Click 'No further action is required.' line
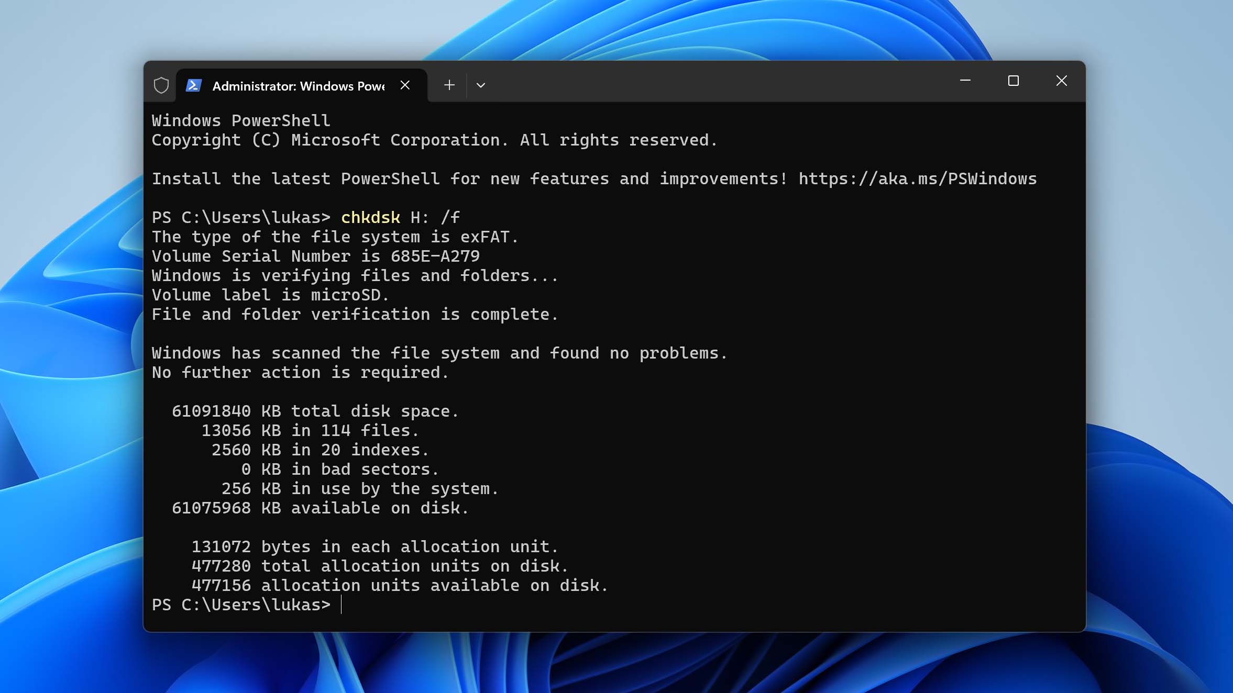 click(300, 373)
